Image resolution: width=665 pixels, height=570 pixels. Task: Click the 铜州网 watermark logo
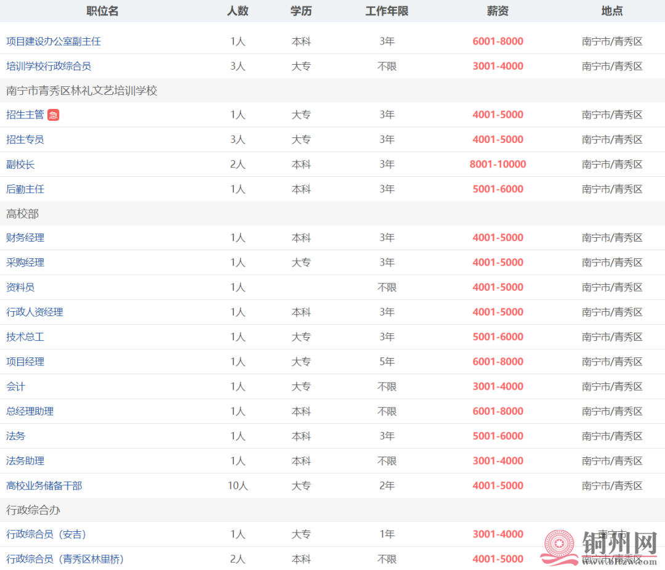pos(600,546)
